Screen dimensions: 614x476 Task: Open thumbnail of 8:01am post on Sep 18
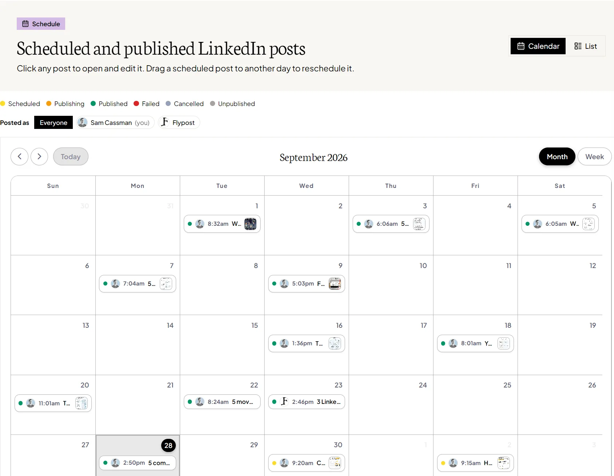click(x=503, y=343)
